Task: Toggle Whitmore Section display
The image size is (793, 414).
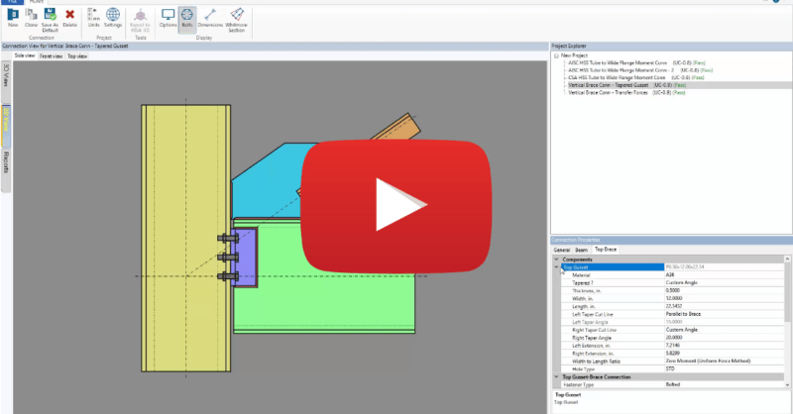Action: point(237,17)
